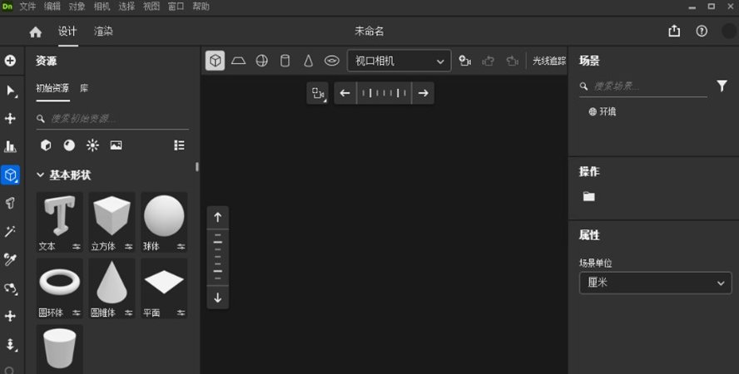Screen dimensions: 739x374
Task: Open the 文件 menu
Action: coord(27,7)
